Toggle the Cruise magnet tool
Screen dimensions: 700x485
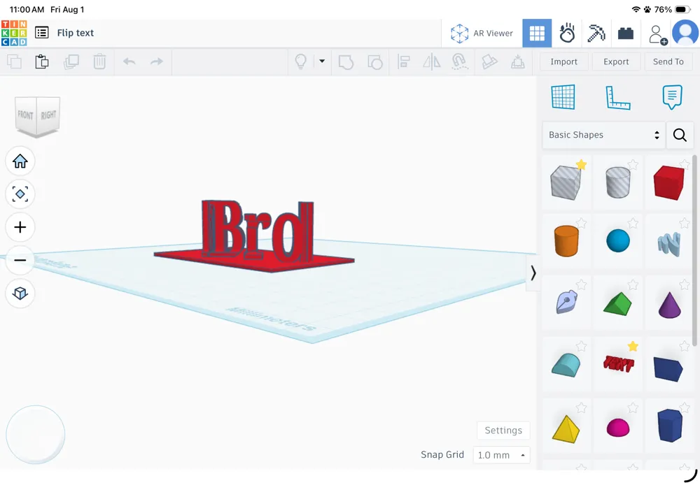(460, 61)
